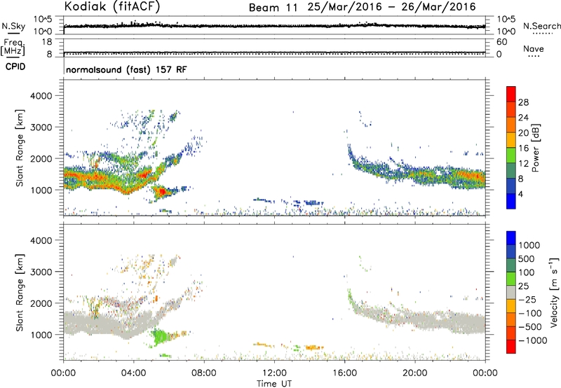
Task: Click the "16:00" time axis tick label
Action: point(344,373)
